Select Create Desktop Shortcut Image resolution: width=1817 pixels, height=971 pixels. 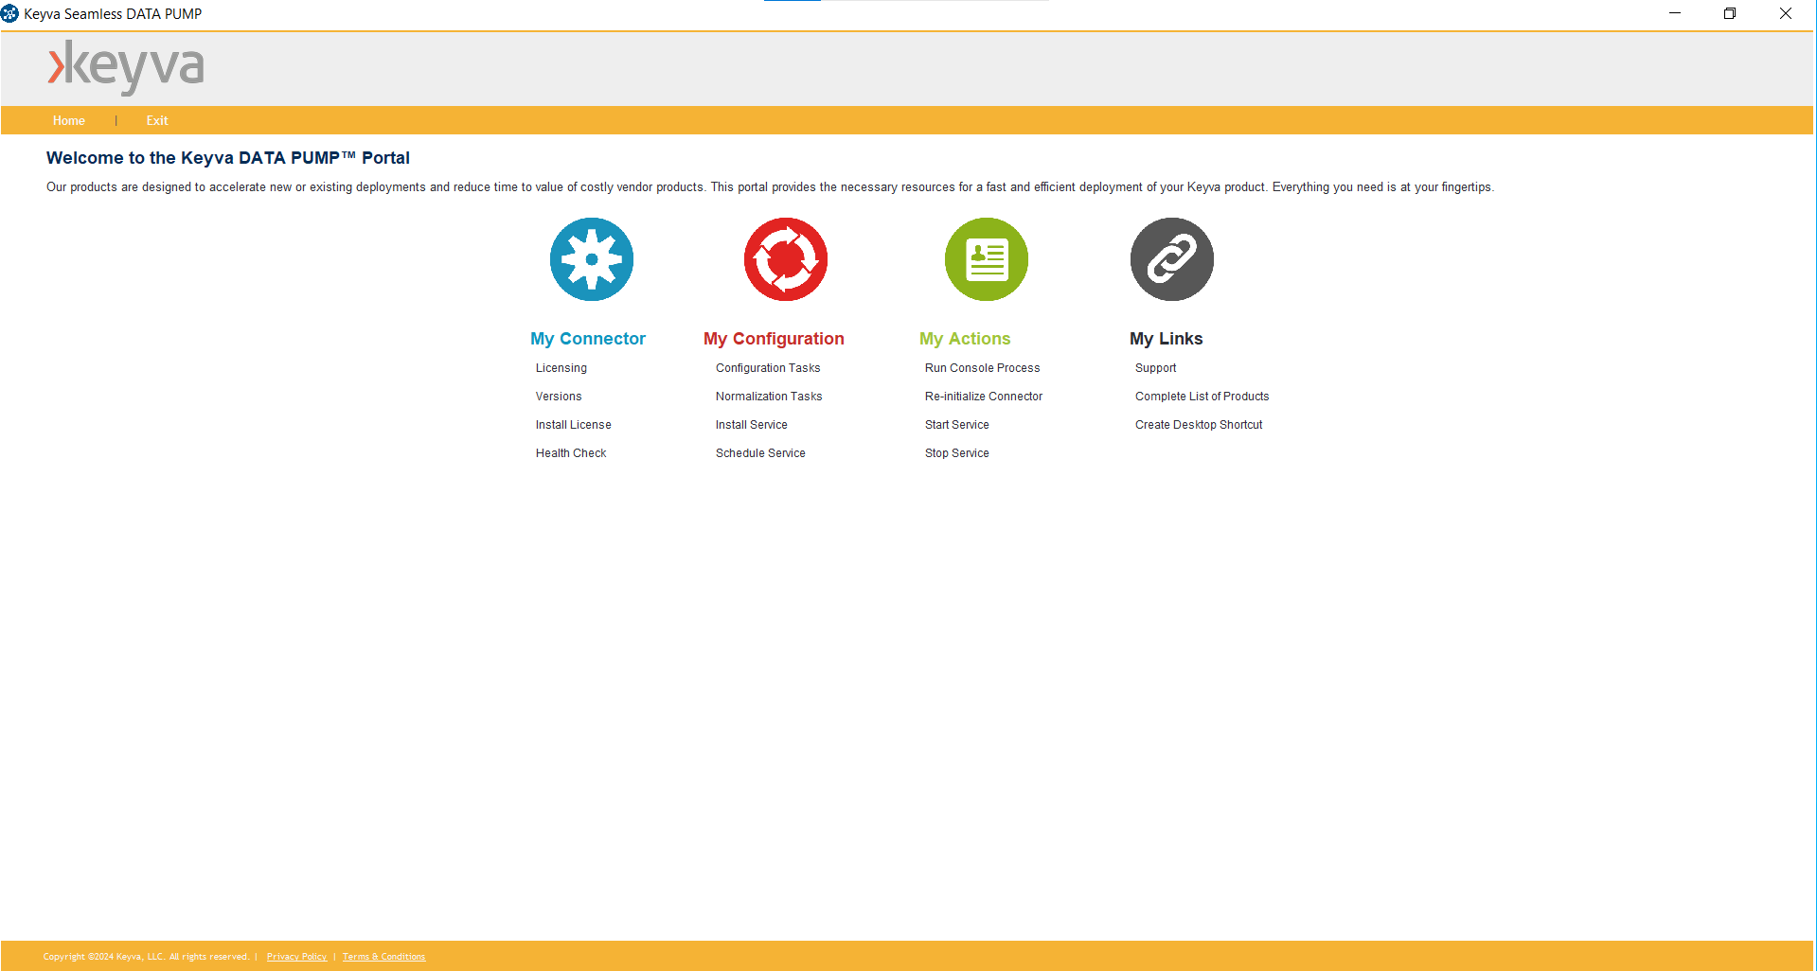tap(1199, 425)
